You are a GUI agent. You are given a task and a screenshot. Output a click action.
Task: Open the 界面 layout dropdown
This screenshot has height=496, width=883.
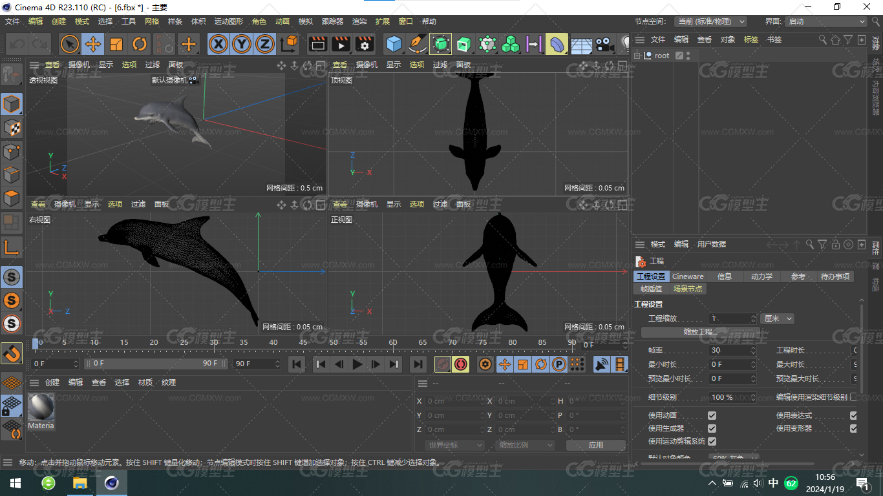click(x=825, y=21)
